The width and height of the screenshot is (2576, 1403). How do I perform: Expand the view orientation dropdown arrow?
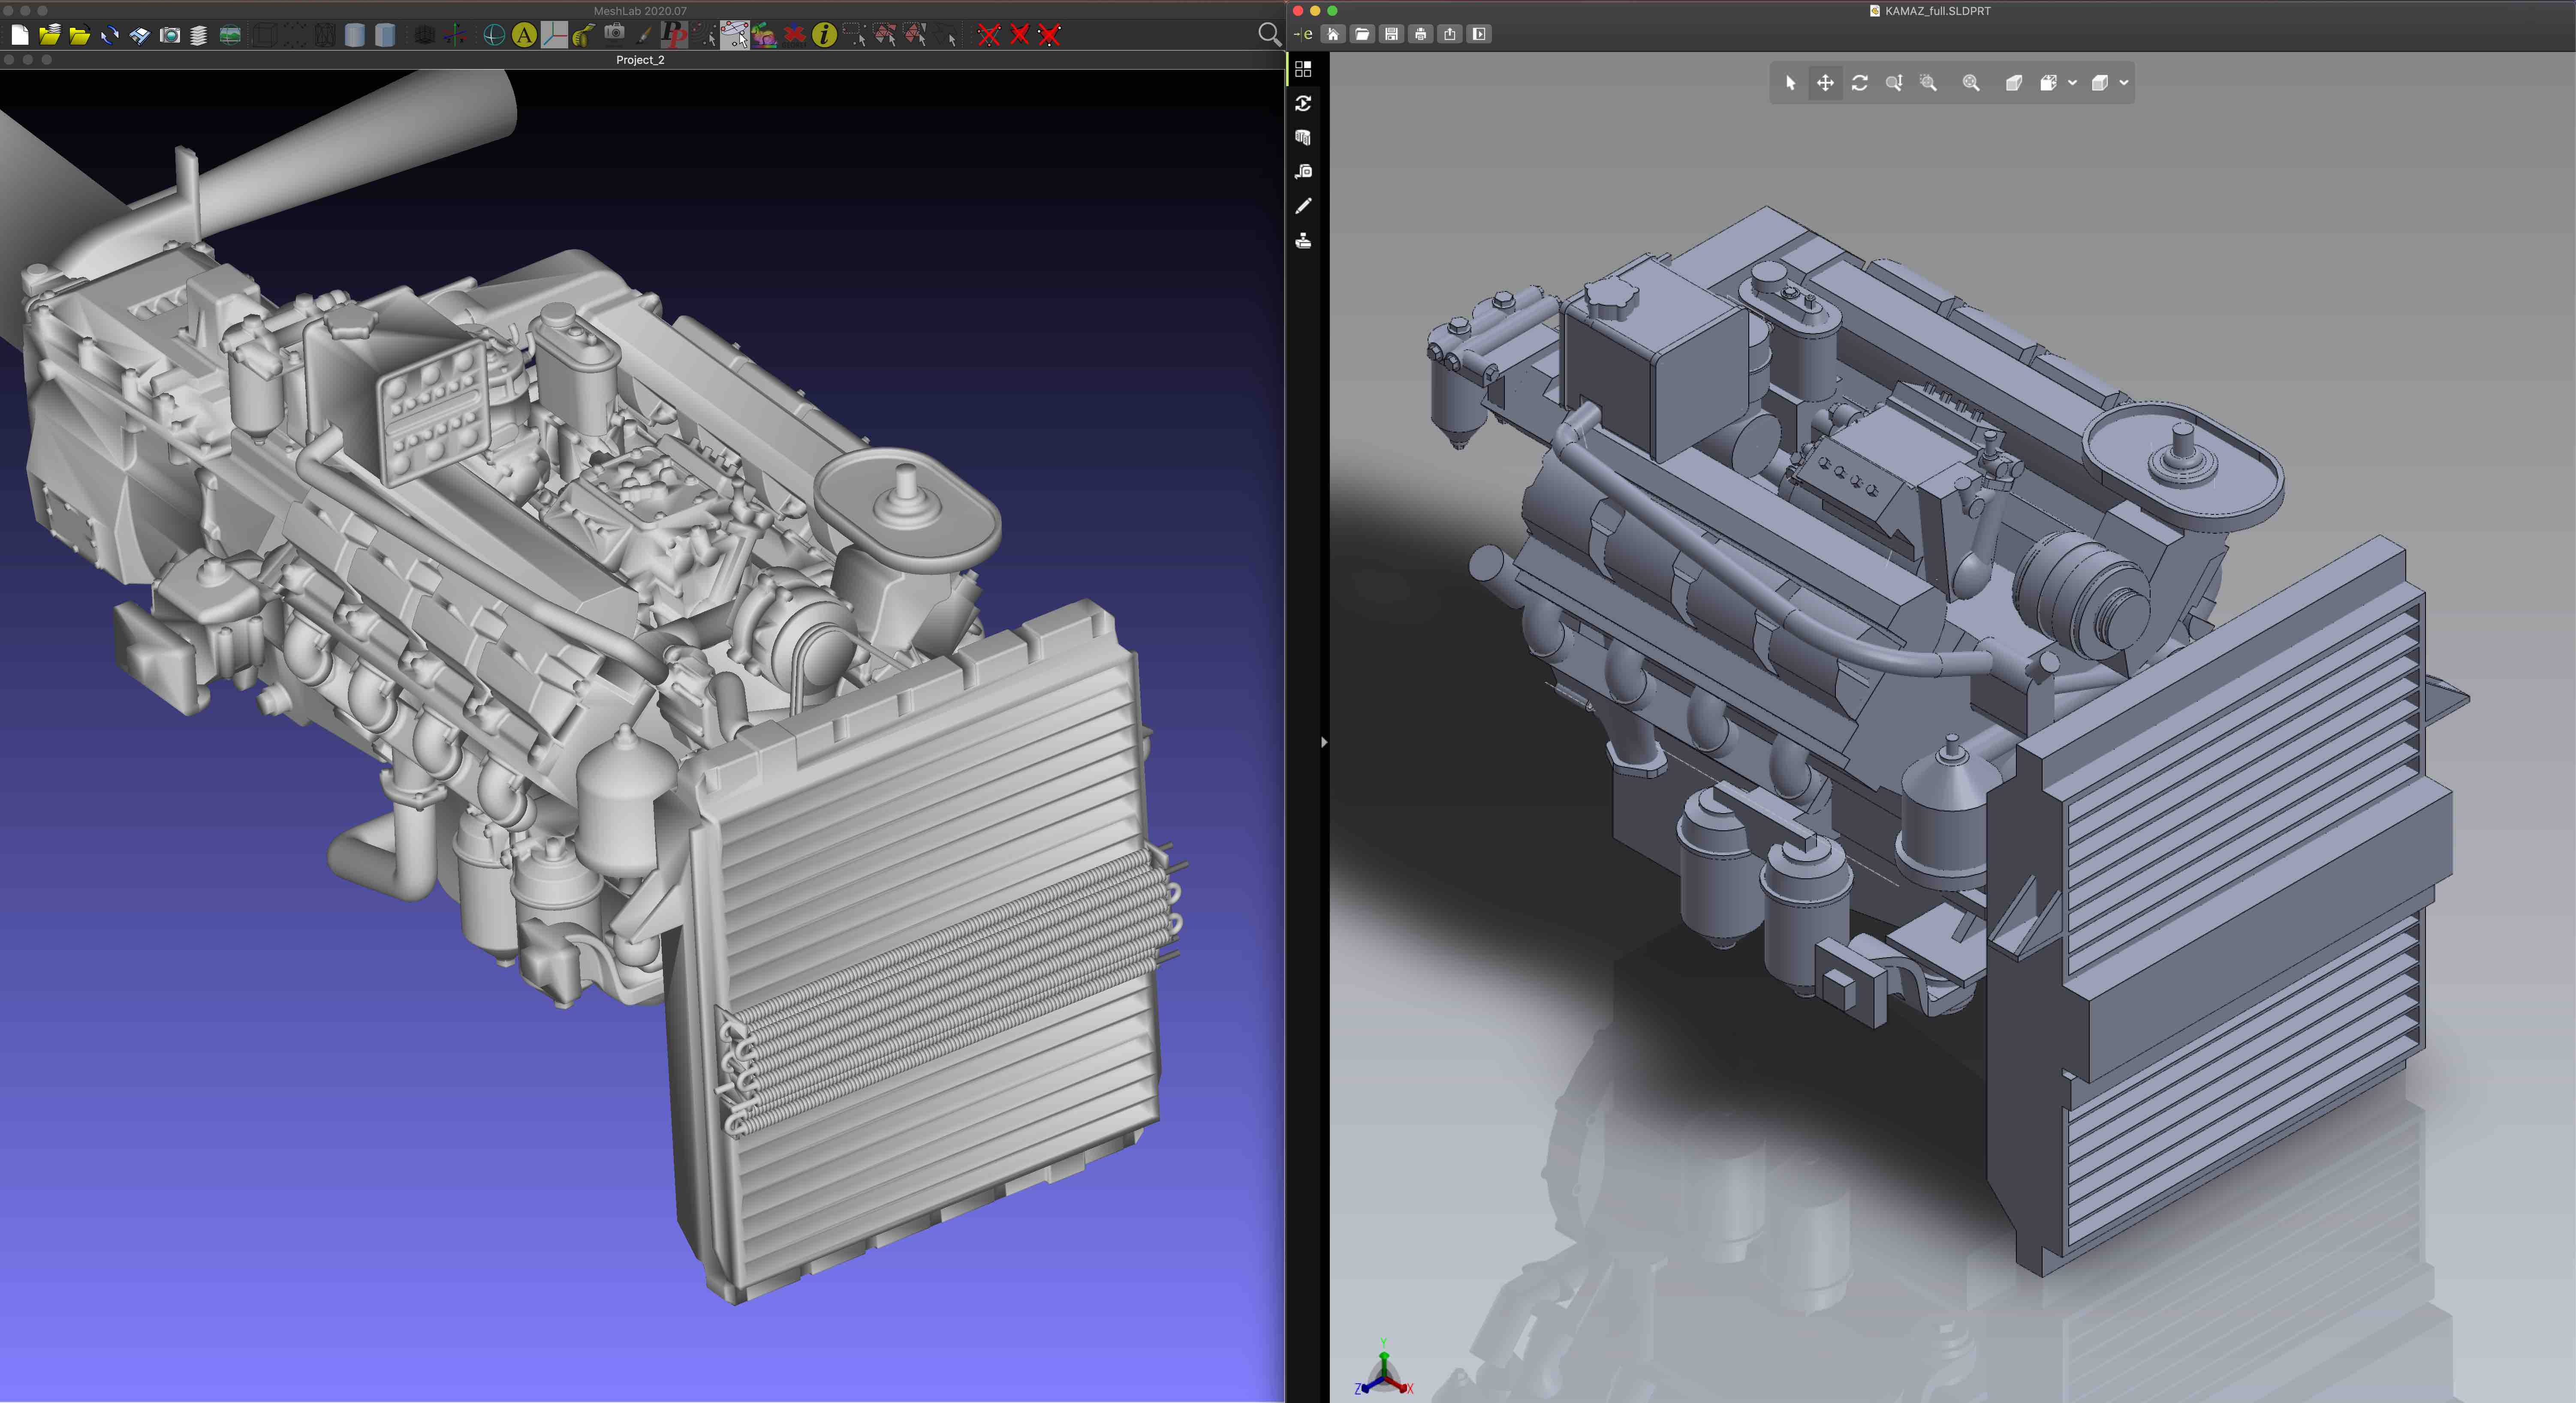2072,83
